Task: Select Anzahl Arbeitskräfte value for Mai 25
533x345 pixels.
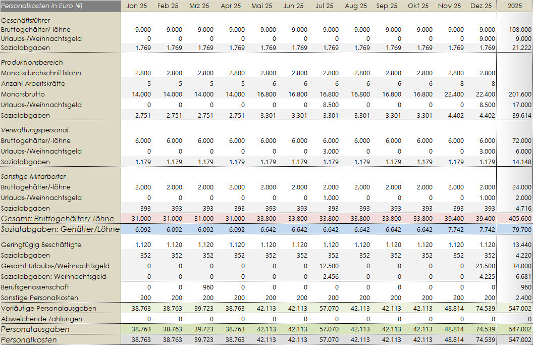Action: [x=274, y=84]
